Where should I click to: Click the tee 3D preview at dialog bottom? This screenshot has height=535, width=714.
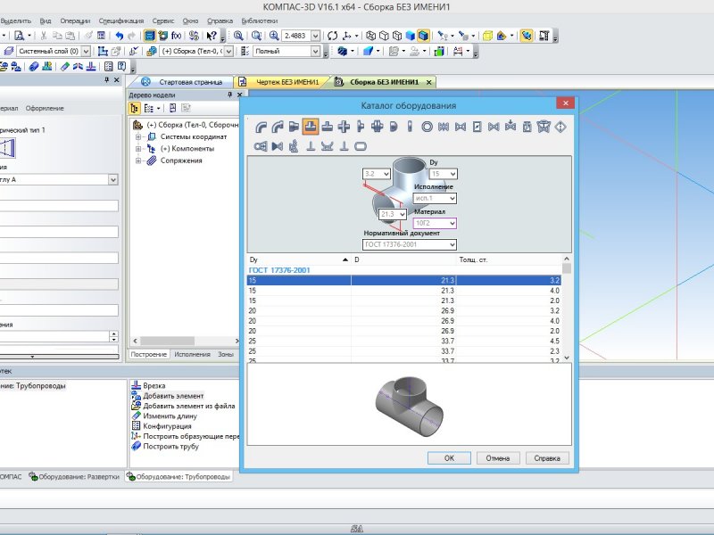tap(409, 405)
